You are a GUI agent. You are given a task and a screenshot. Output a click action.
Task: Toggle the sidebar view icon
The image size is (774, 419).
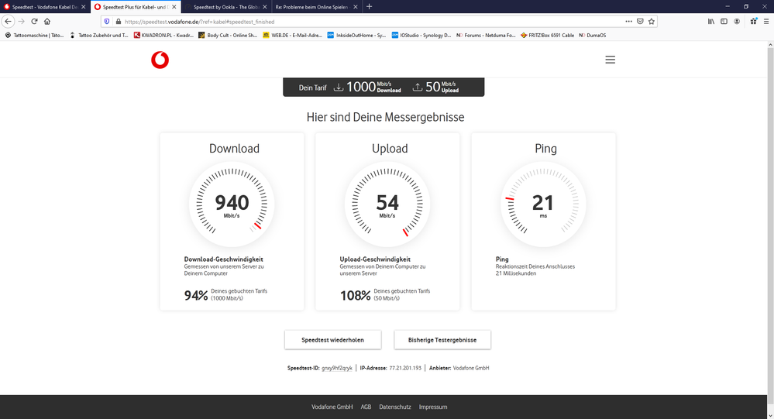pyautogui.click(x=724, y=21)
